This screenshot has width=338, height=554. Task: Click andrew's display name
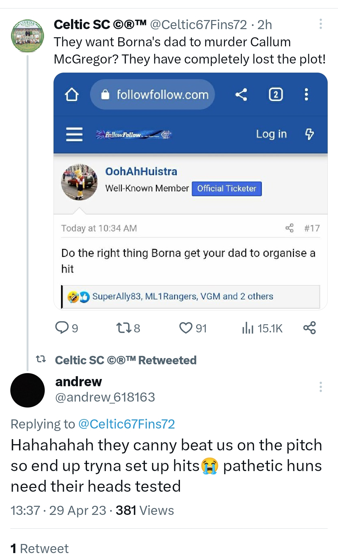pyautogui.click(x=79, y=382)
